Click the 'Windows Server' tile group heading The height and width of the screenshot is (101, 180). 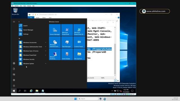54,22
